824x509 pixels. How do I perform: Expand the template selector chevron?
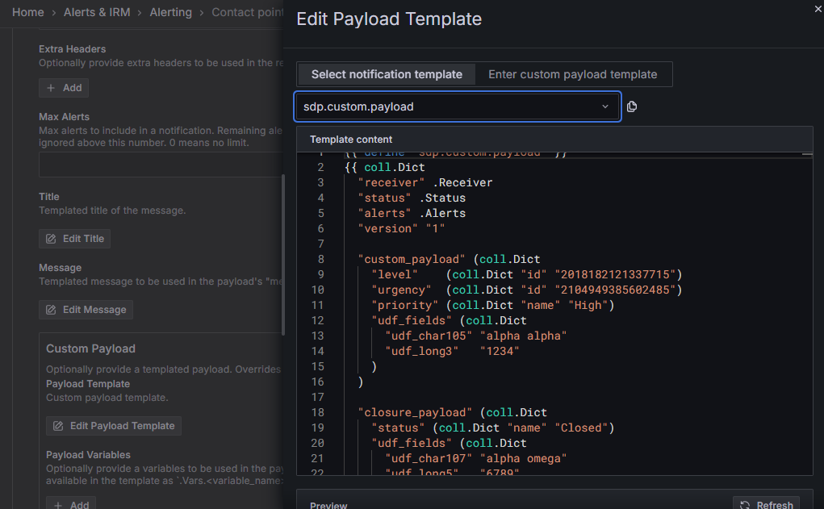[x=604, y=106]
